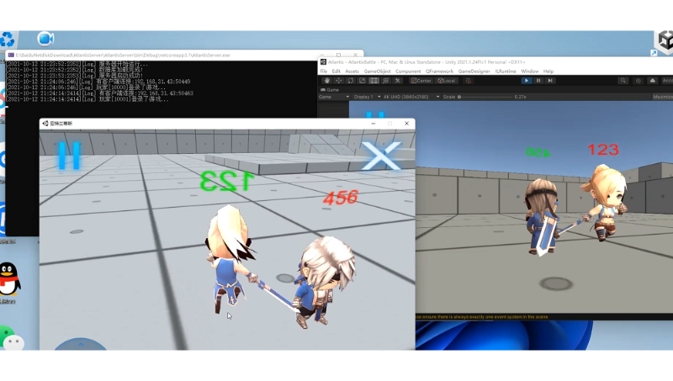Click the blonde ponytail character in Unity view

[604, 202]
